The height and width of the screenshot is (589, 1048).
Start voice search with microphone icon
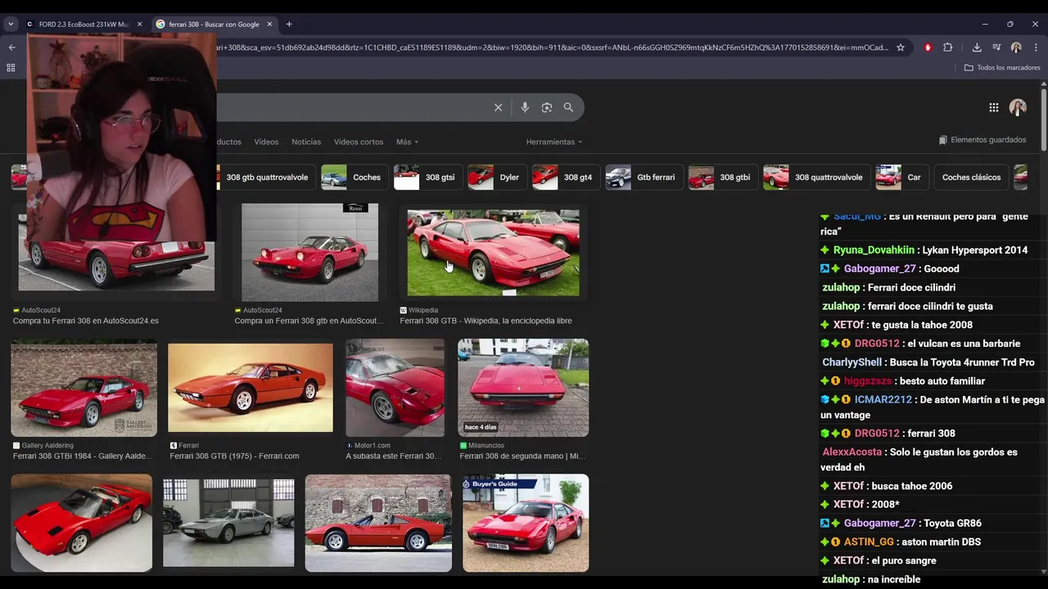(x=525, y=107)
